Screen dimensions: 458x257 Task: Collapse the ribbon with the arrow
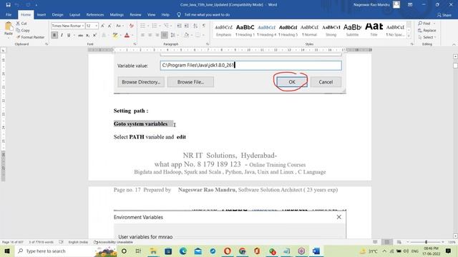point(454,44)
